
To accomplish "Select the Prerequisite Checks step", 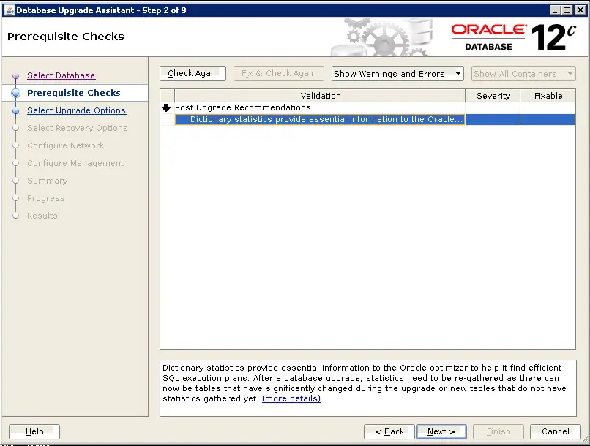I will (74, 93).
